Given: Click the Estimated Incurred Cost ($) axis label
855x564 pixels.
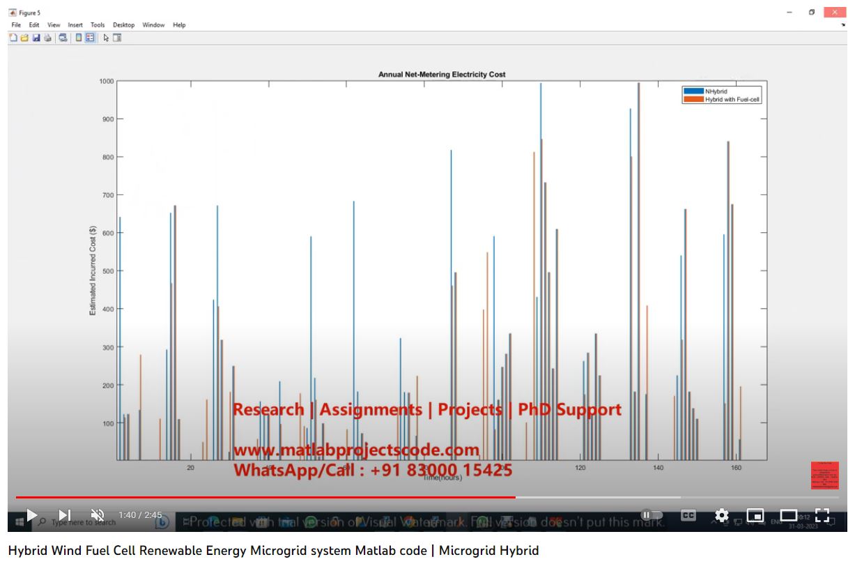Looking at the screenshot, I should [93, 270].
